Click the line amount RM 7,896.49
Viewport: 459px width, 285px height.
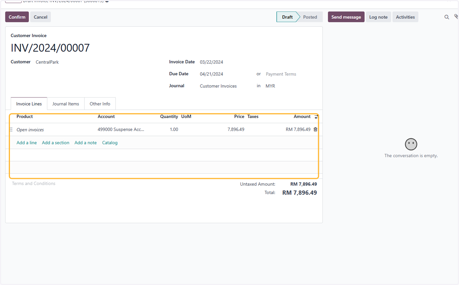tap(298, 130)
